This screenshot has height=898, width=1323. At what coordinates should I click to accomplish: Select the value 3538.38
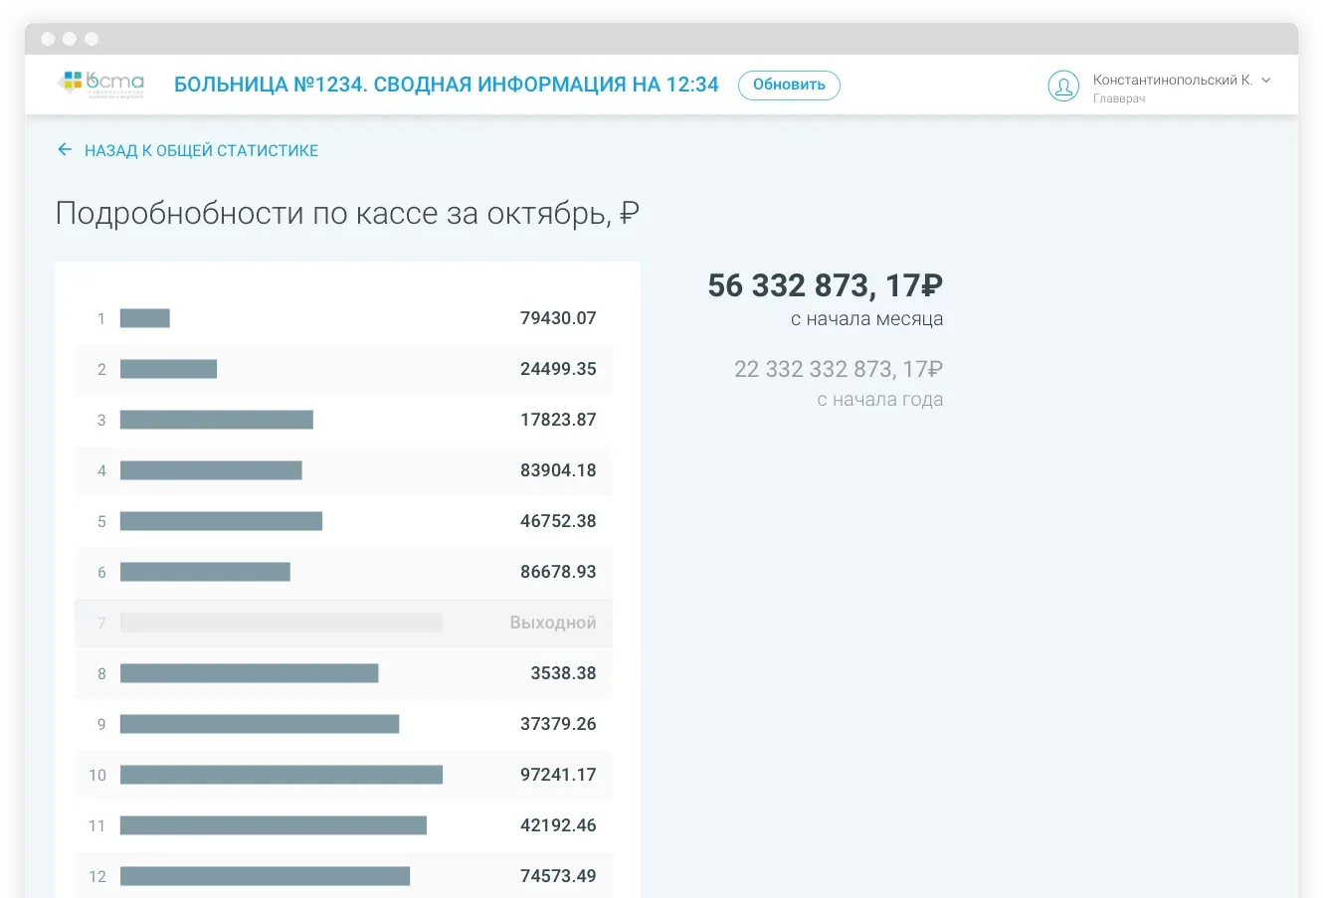[563, 673]
